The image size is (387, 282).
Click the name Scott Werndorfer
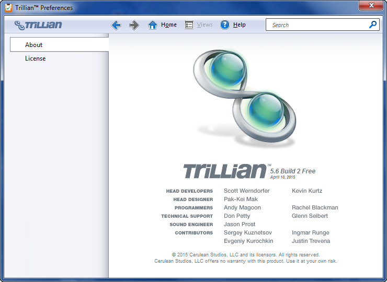(246, 191)
